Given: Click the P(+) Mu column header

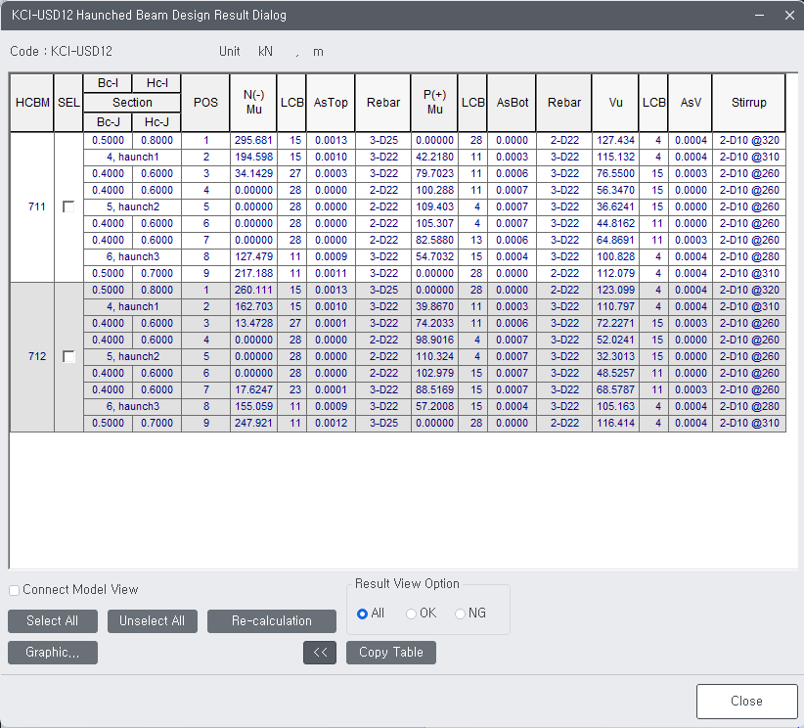Looking at the screenshot, I should point(434,103).
